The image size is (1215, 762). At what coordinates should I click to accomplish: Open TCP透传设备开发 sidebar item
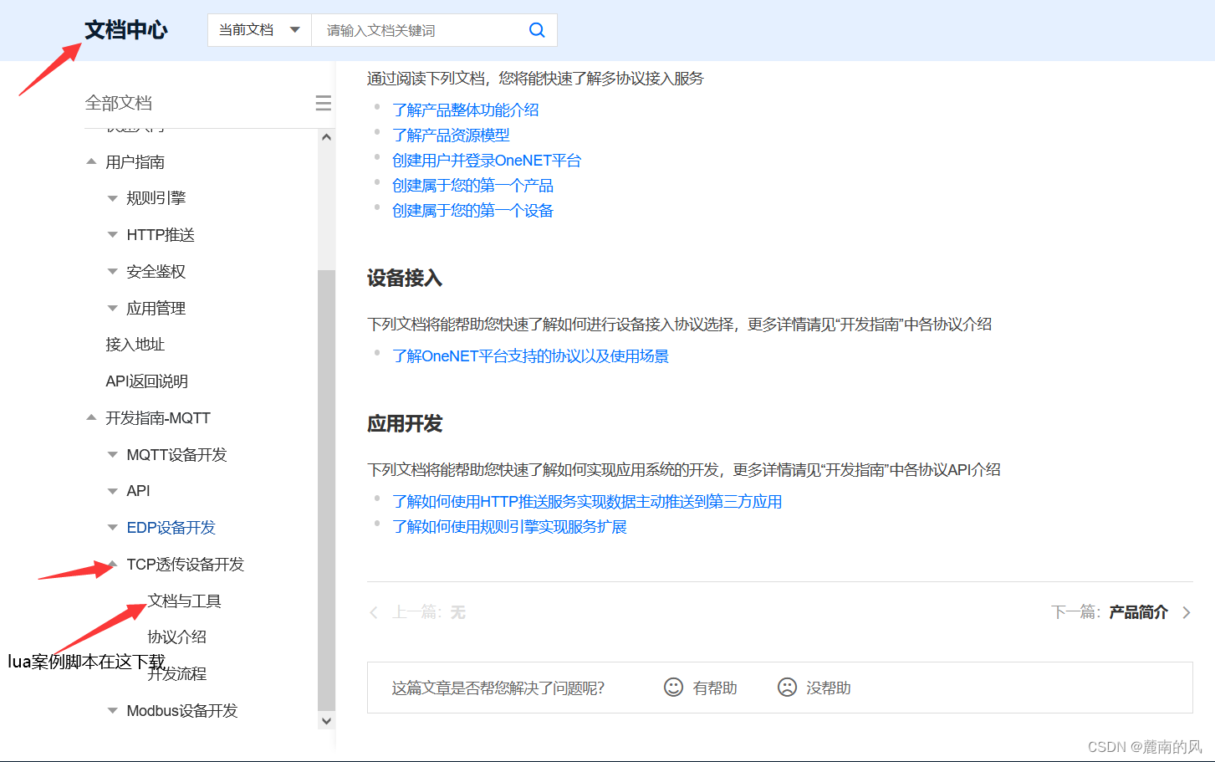click(186, 565)
